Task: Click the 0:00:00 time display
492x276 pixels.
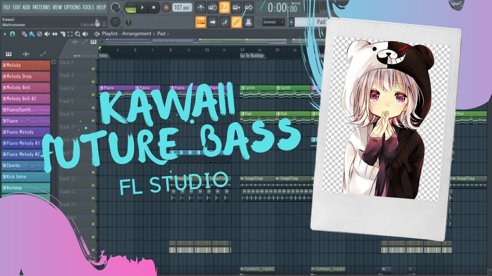Action: click(x=283, y=8)
